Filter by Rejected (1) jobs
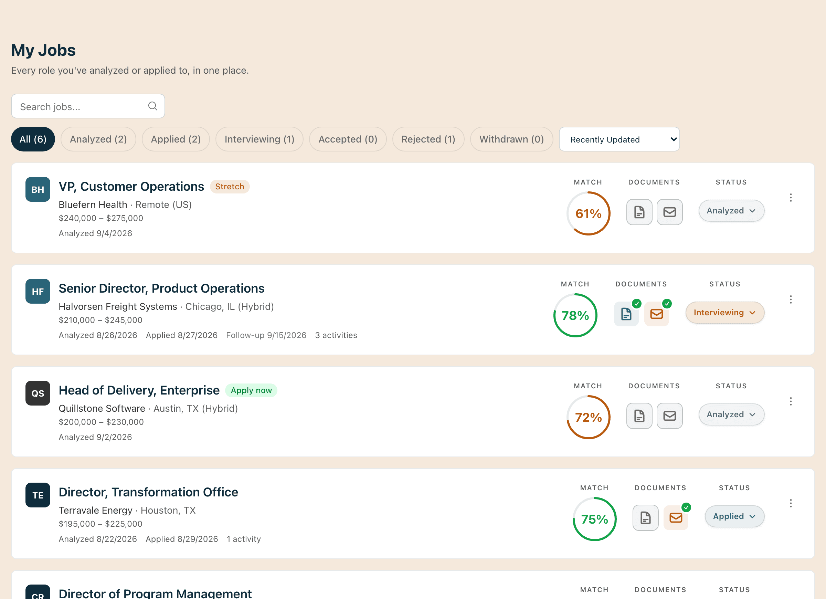 [428, 139]
